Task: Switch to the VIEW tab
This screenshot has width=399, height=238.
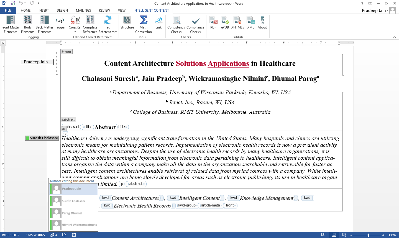Action: pos(122,11)
